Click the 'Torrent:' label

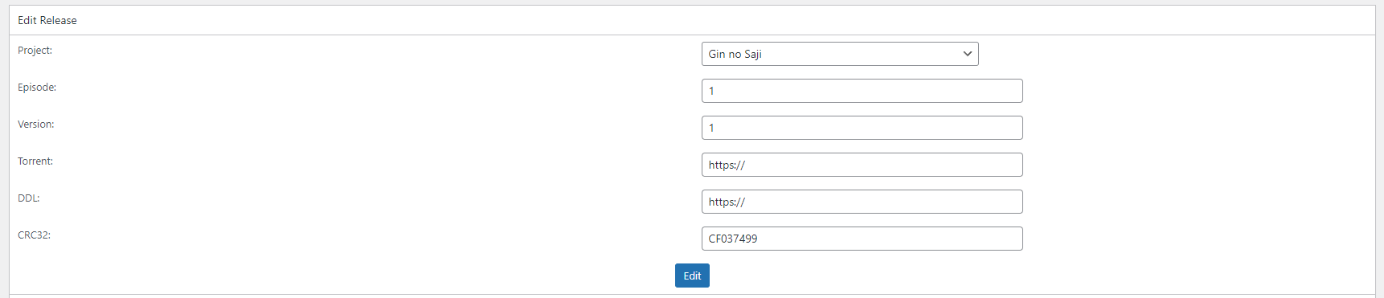[35, 161]
